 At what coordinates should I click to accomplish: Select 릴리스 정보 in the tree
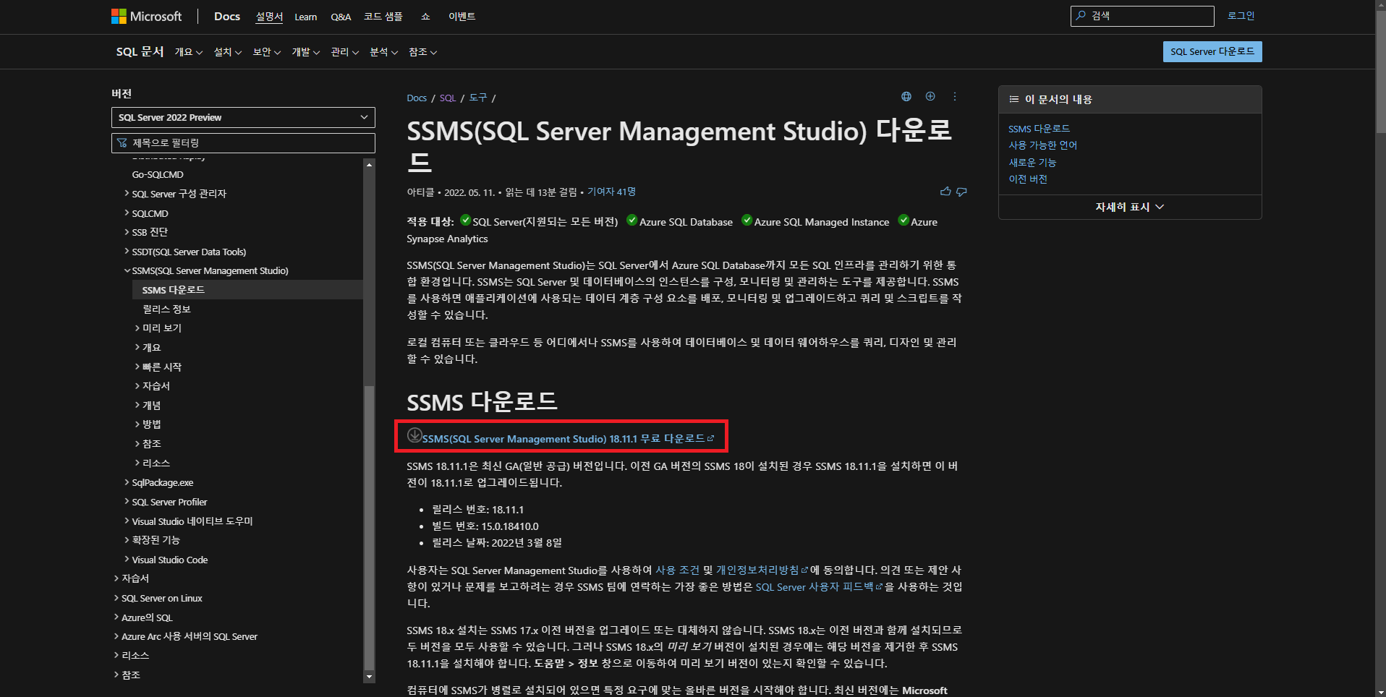[166, 309]
